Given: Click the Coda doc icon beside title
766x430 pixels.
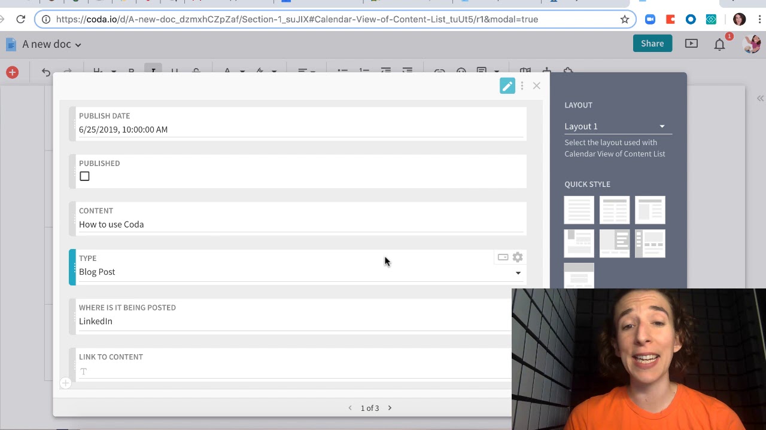Looking at the screenshot, I should point(11,44).
